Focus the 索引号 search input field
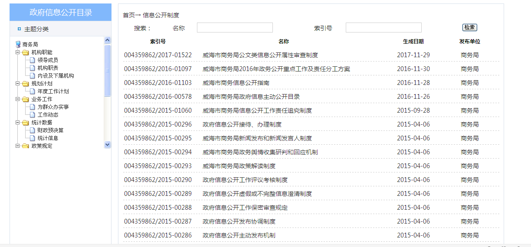Viewport: 531px width, 247px height. [383, 28]
